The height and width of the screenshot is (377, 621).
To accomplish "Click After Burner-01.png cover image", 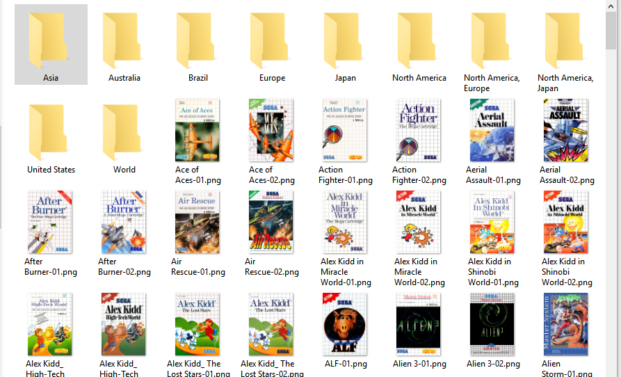I will click(50, 222).
